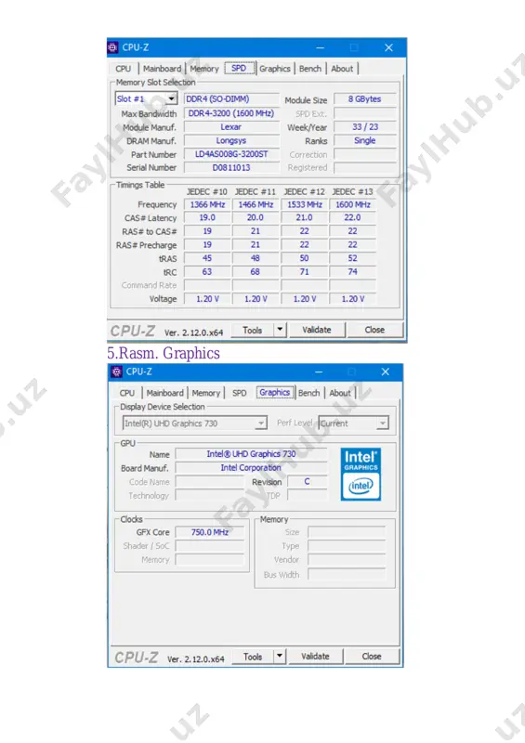Minimize the SPD CPU-Z window
This screenshot has height=743, width=525.
(321, 48)
